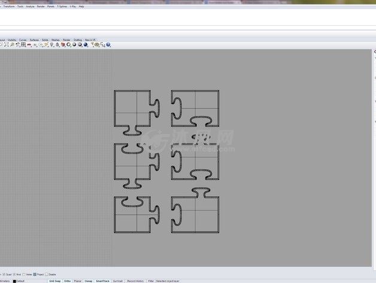The height and width of the screenshot is (283, 376).
Task: Open the Analyze menu
Action: pos(30,6)
